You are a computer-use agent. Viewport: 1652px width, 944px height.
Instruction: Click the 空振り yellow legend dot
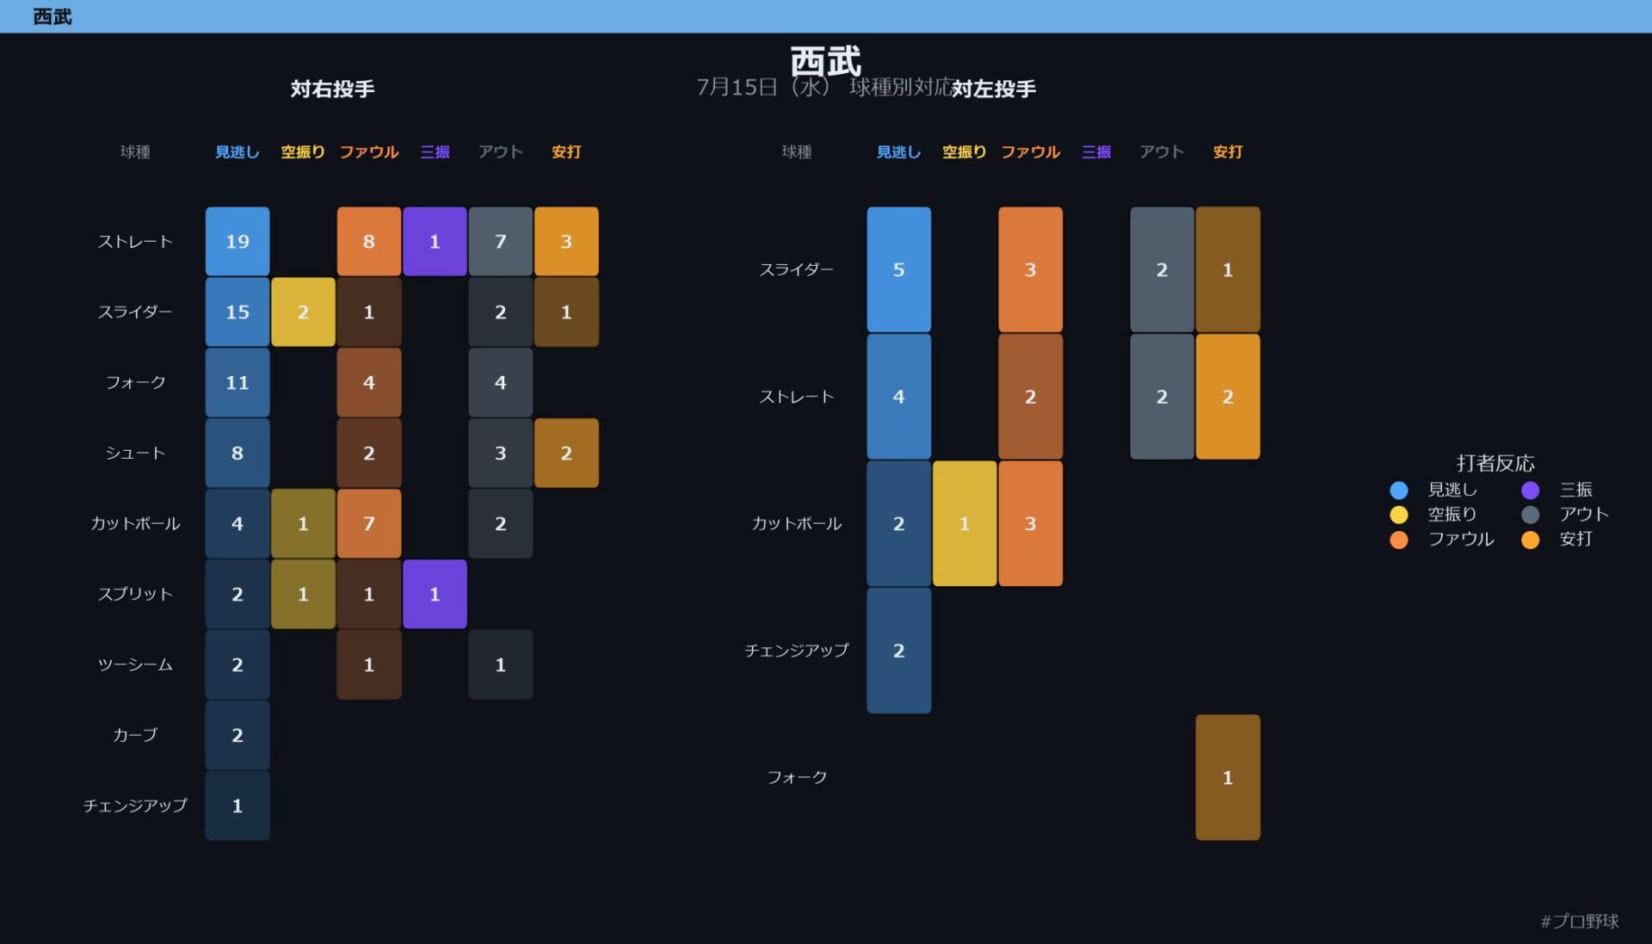pos(1399,515)
